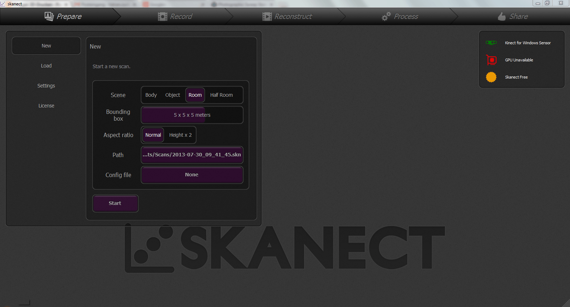Set aspect ratio to Normal
The image size is (570, 307).
153,135
